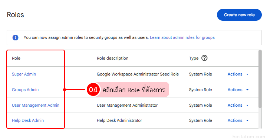Click the Role column header
This screenshot has height=140, width=267.
point(16,58)
